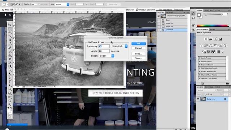The height and width of the screenshot is (130, 231).
Task: Switch to the Styles tab
Action: 217,10
